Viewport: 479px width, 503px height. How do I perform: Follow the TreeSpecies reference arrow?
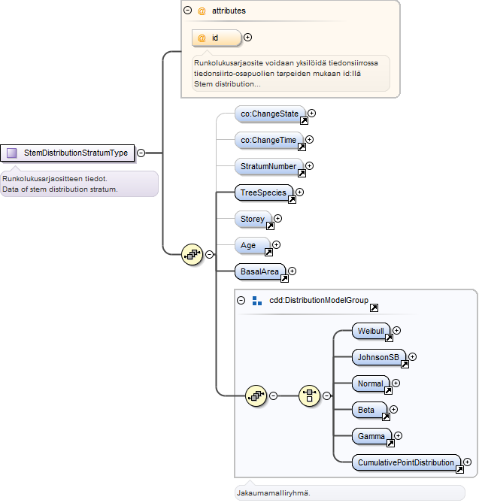(292, 199)
